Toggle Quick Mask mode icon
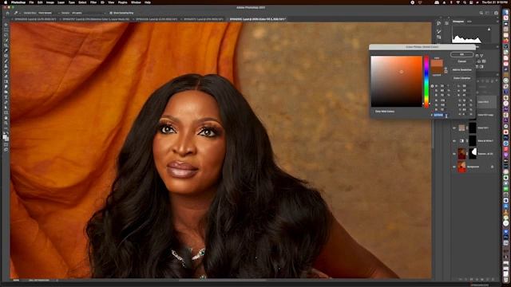The width and height of the screenshot is (511, 287). (x=6, y=145)
